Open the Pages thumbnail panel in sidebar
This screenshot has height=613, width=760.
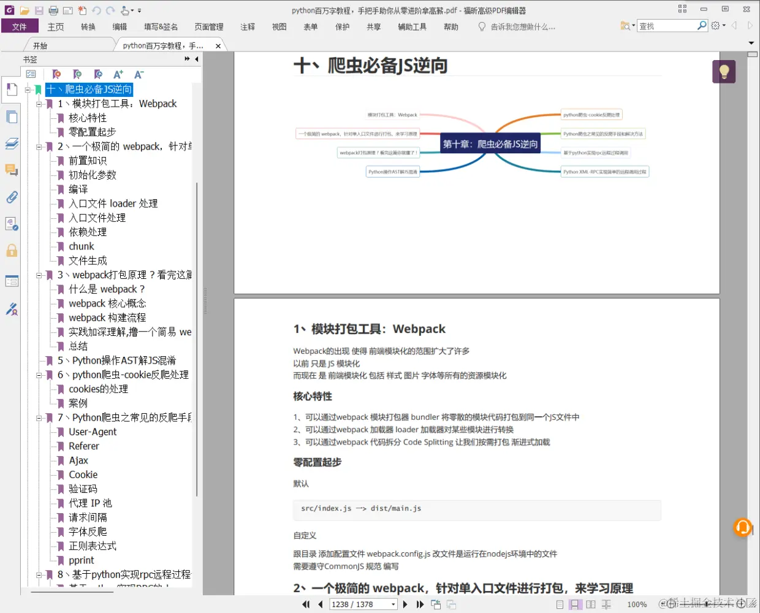11,116
